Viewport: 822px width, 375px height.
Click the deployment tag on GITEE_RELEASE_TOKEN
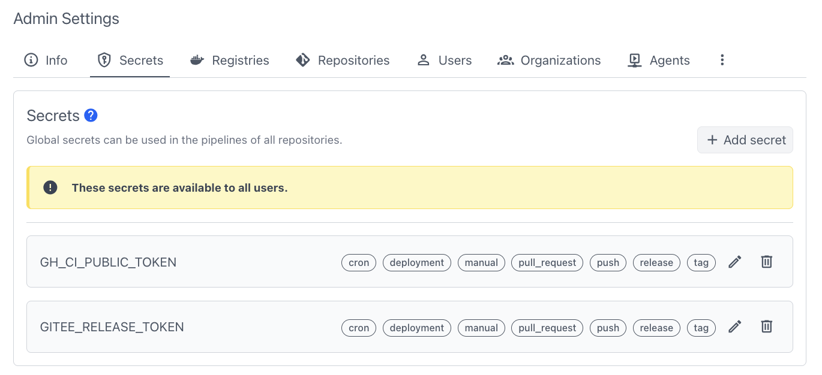pos(417,328)
